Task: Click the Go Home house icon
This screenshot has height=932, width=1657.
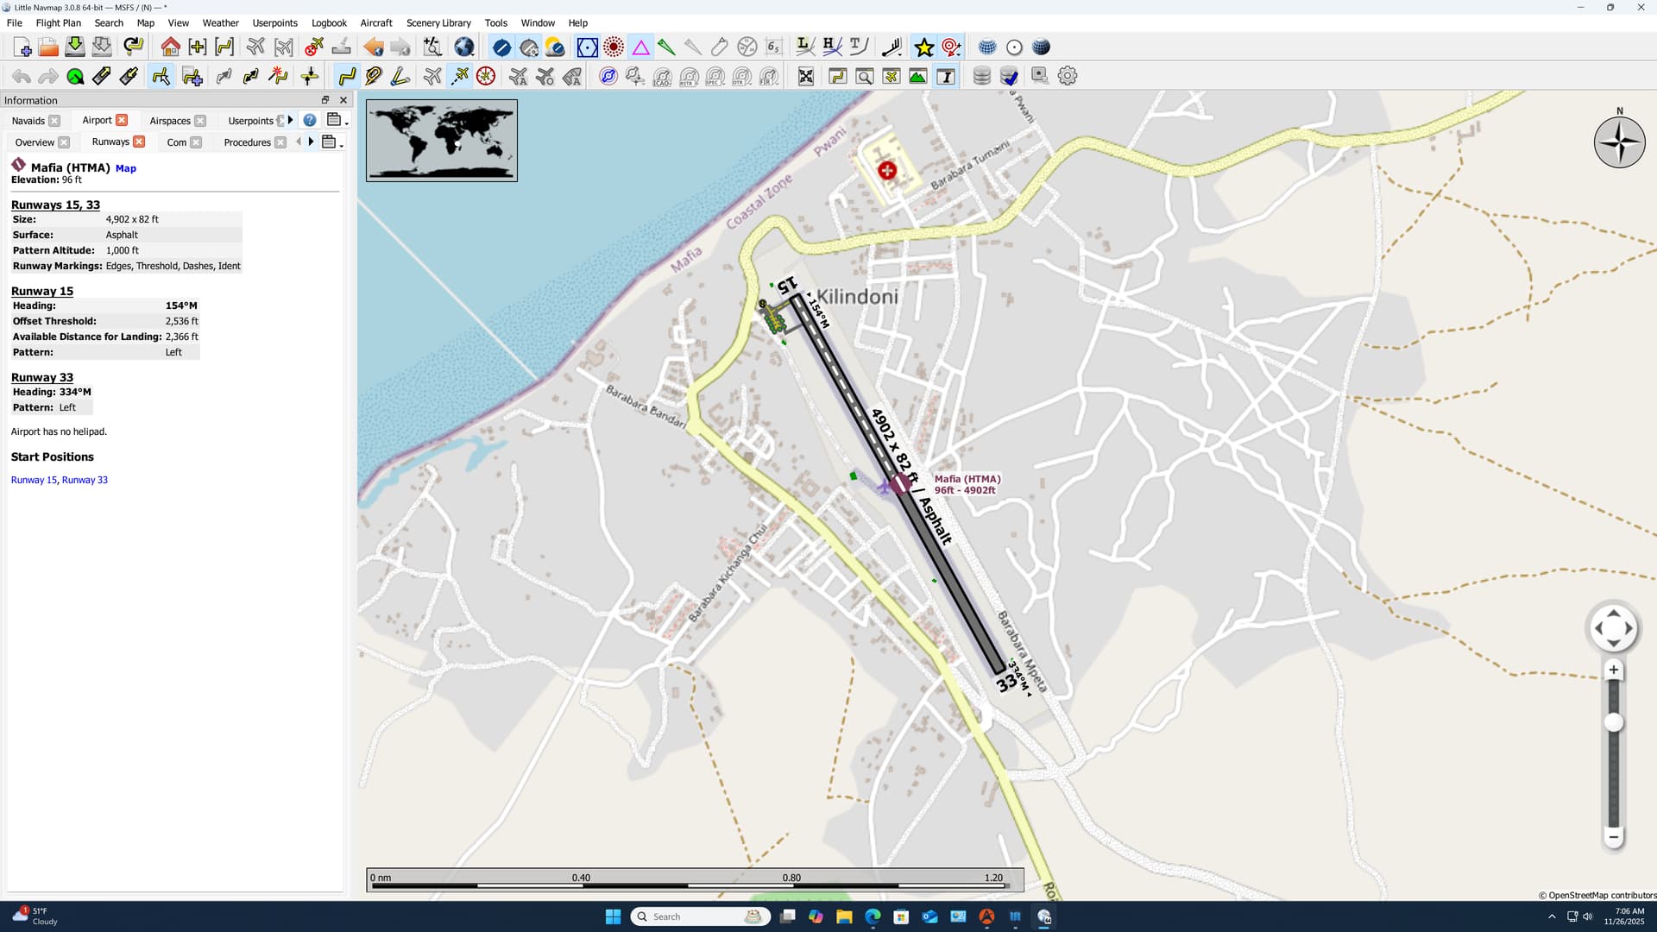Action: pos(170,47)
